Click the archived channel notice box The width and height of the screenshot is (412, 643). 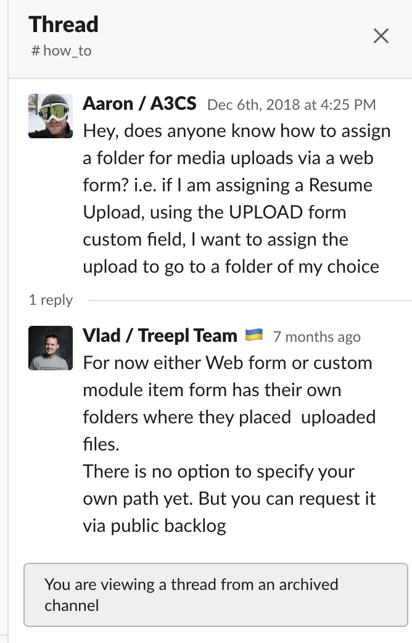[216, 595]
